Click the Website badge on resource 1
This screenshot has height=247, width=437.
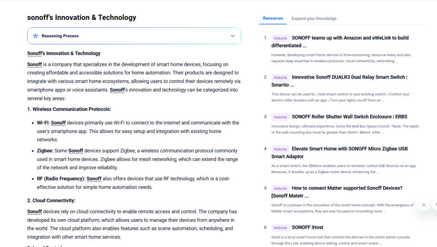(x=280, y=38)
